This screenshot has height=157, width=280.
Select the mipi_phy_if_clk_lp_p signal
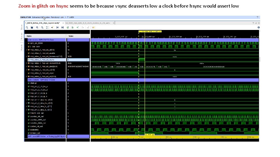38,93
